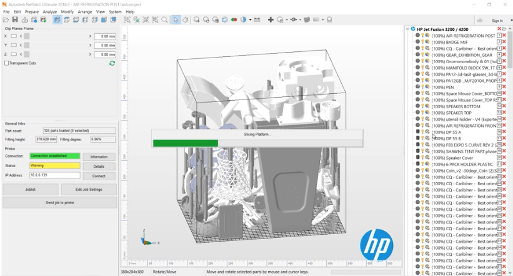Click the Connect button

click(99, 176)
